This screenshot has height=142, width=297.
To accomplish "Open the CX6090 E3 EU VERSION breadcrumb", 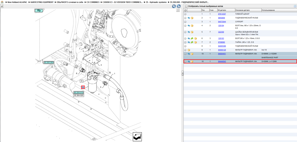I will pos(123,2).
